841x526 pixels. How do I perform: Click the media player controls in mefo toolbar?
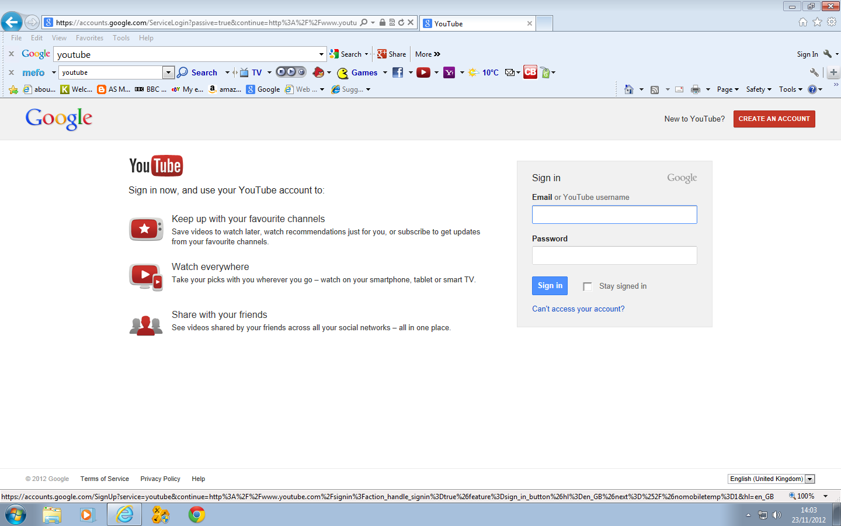(x=291, y=72)
